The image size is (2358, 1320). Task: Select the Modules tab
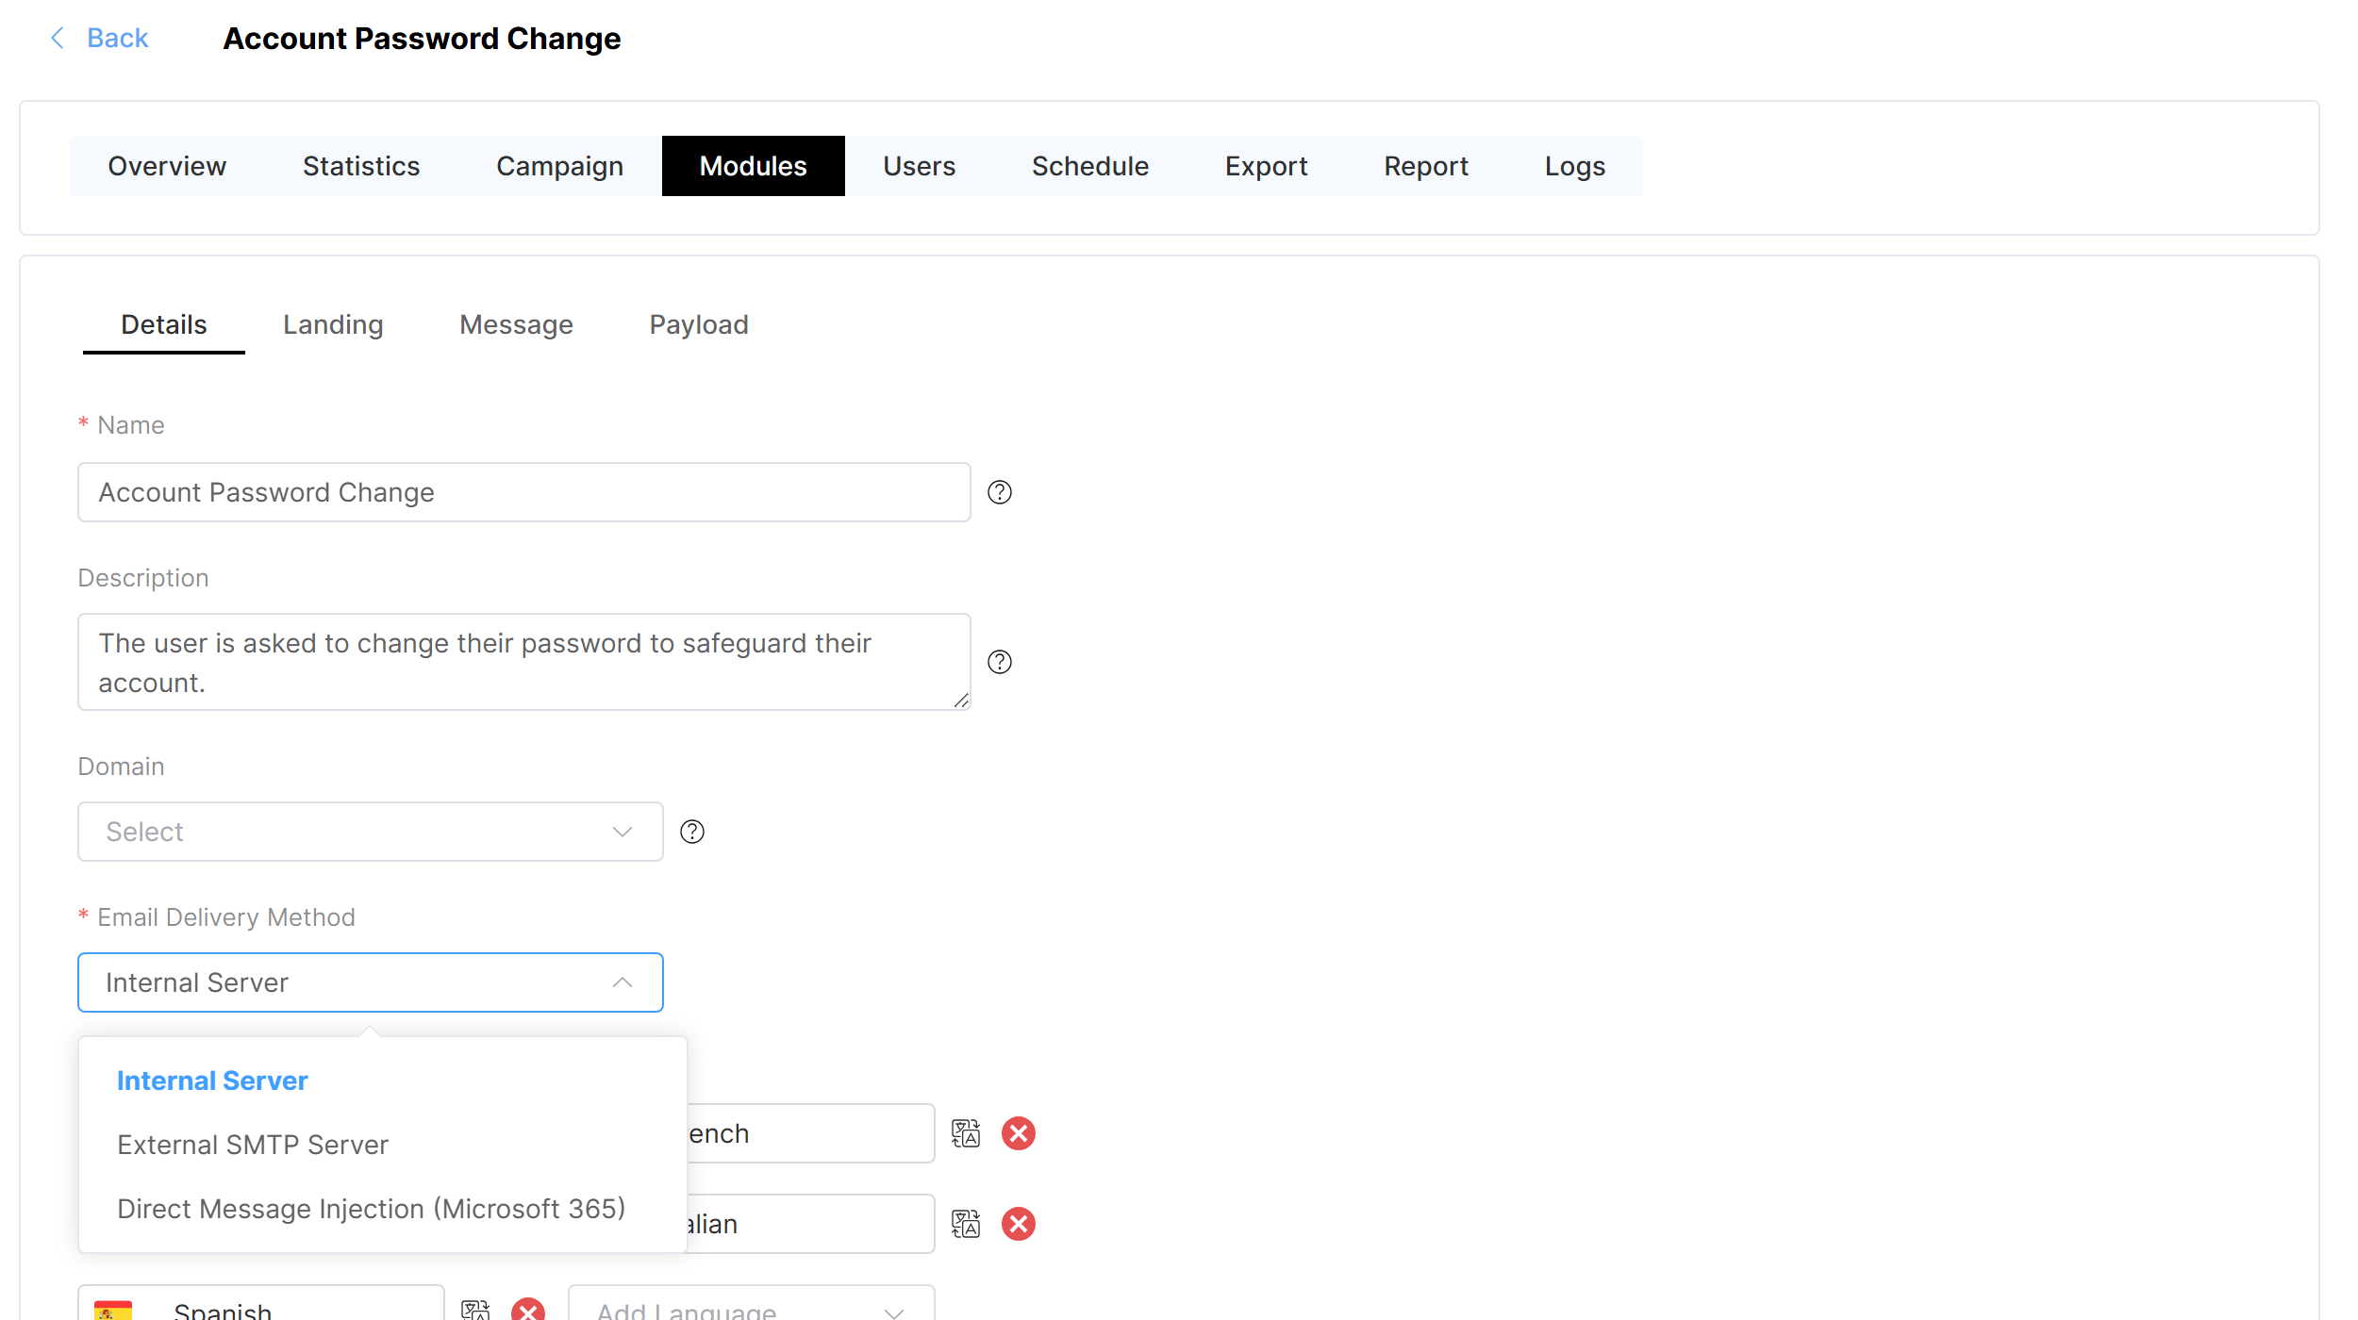pos(753,166)
